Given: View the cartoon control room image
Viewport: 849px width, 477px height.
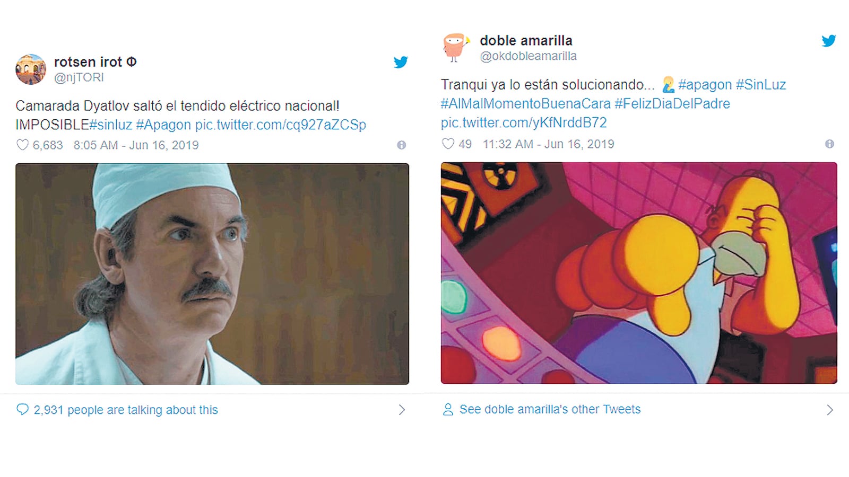Looking at the screenshot, I should pyautogui.click(x=639, y=273).
